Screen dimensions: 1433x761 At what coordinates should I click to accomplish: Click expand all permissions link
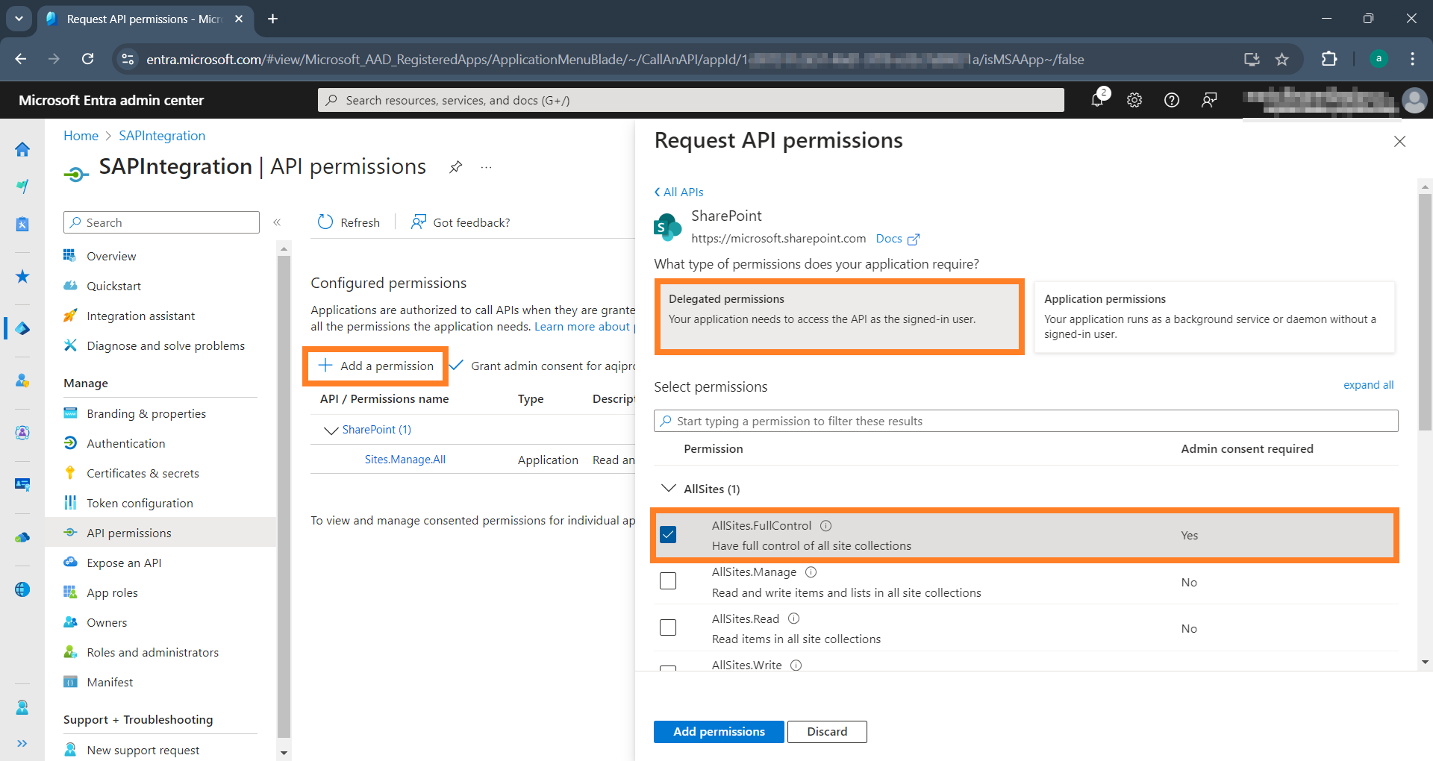1368,385
